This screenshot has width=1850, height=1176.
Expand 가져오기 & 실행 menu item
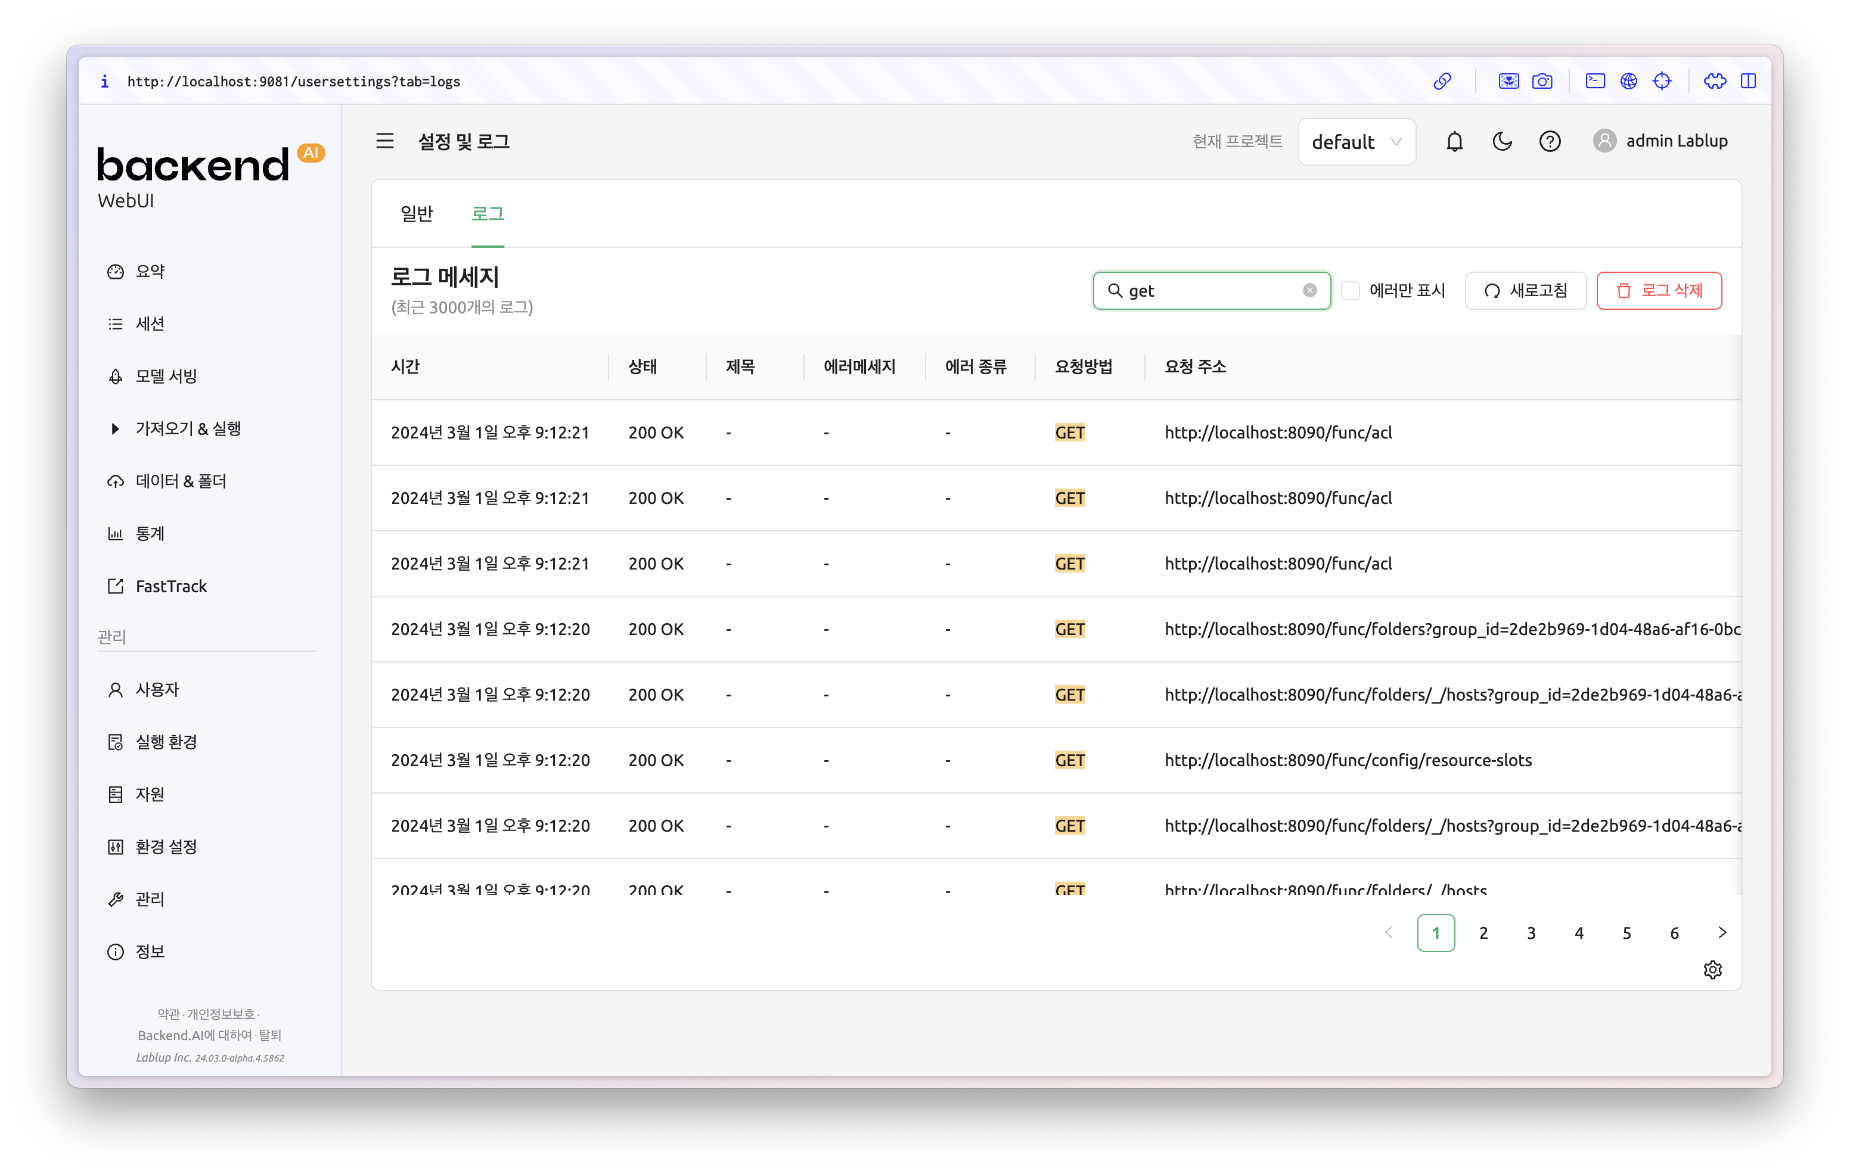188,428
